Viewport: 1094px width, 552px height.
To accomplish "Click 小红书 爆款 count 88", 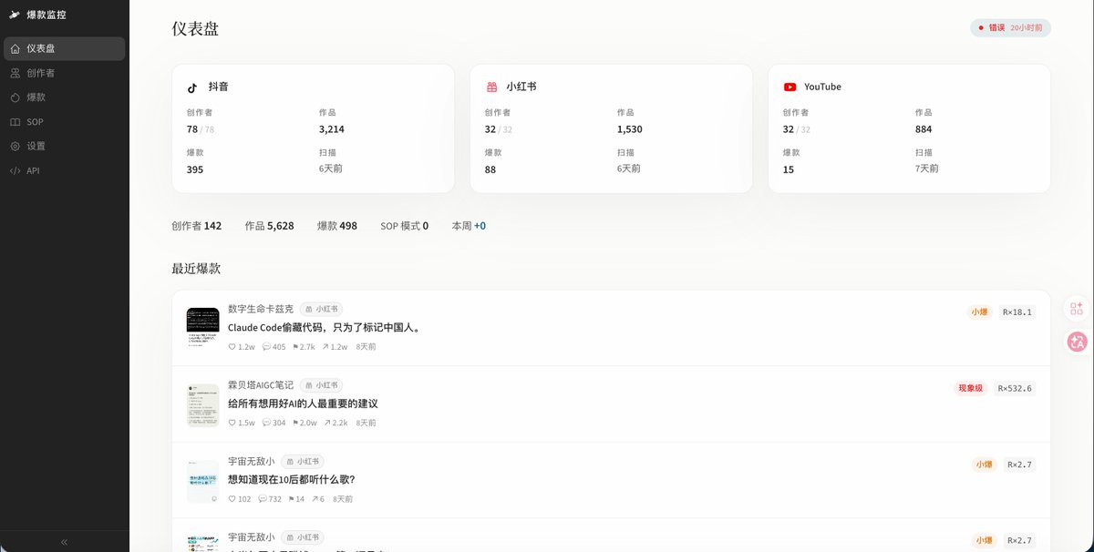I will click(490, 169).
